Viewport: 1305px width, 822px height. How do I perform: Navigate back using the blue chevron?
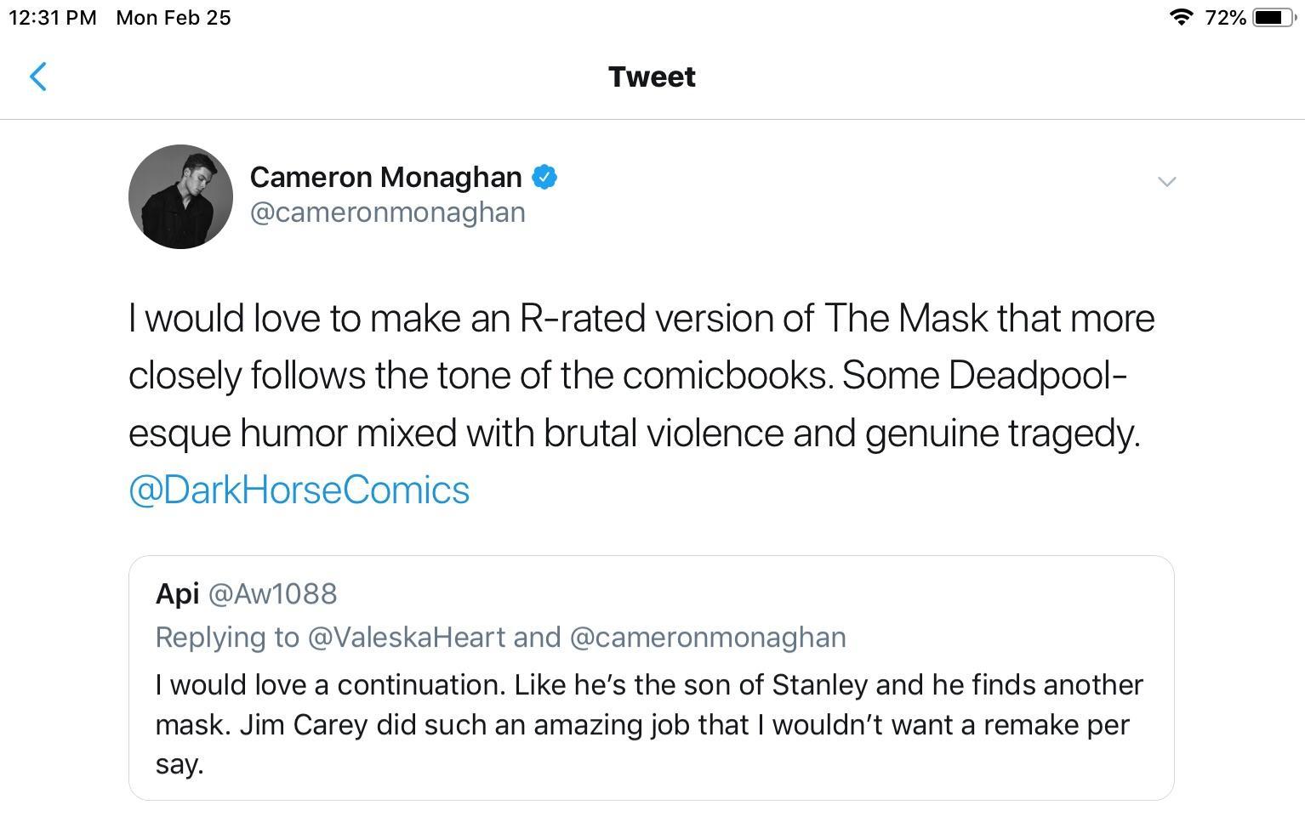coord(38,77)
